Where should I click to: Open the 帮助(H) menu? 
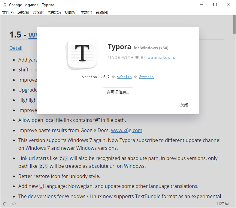coord(102,13)
